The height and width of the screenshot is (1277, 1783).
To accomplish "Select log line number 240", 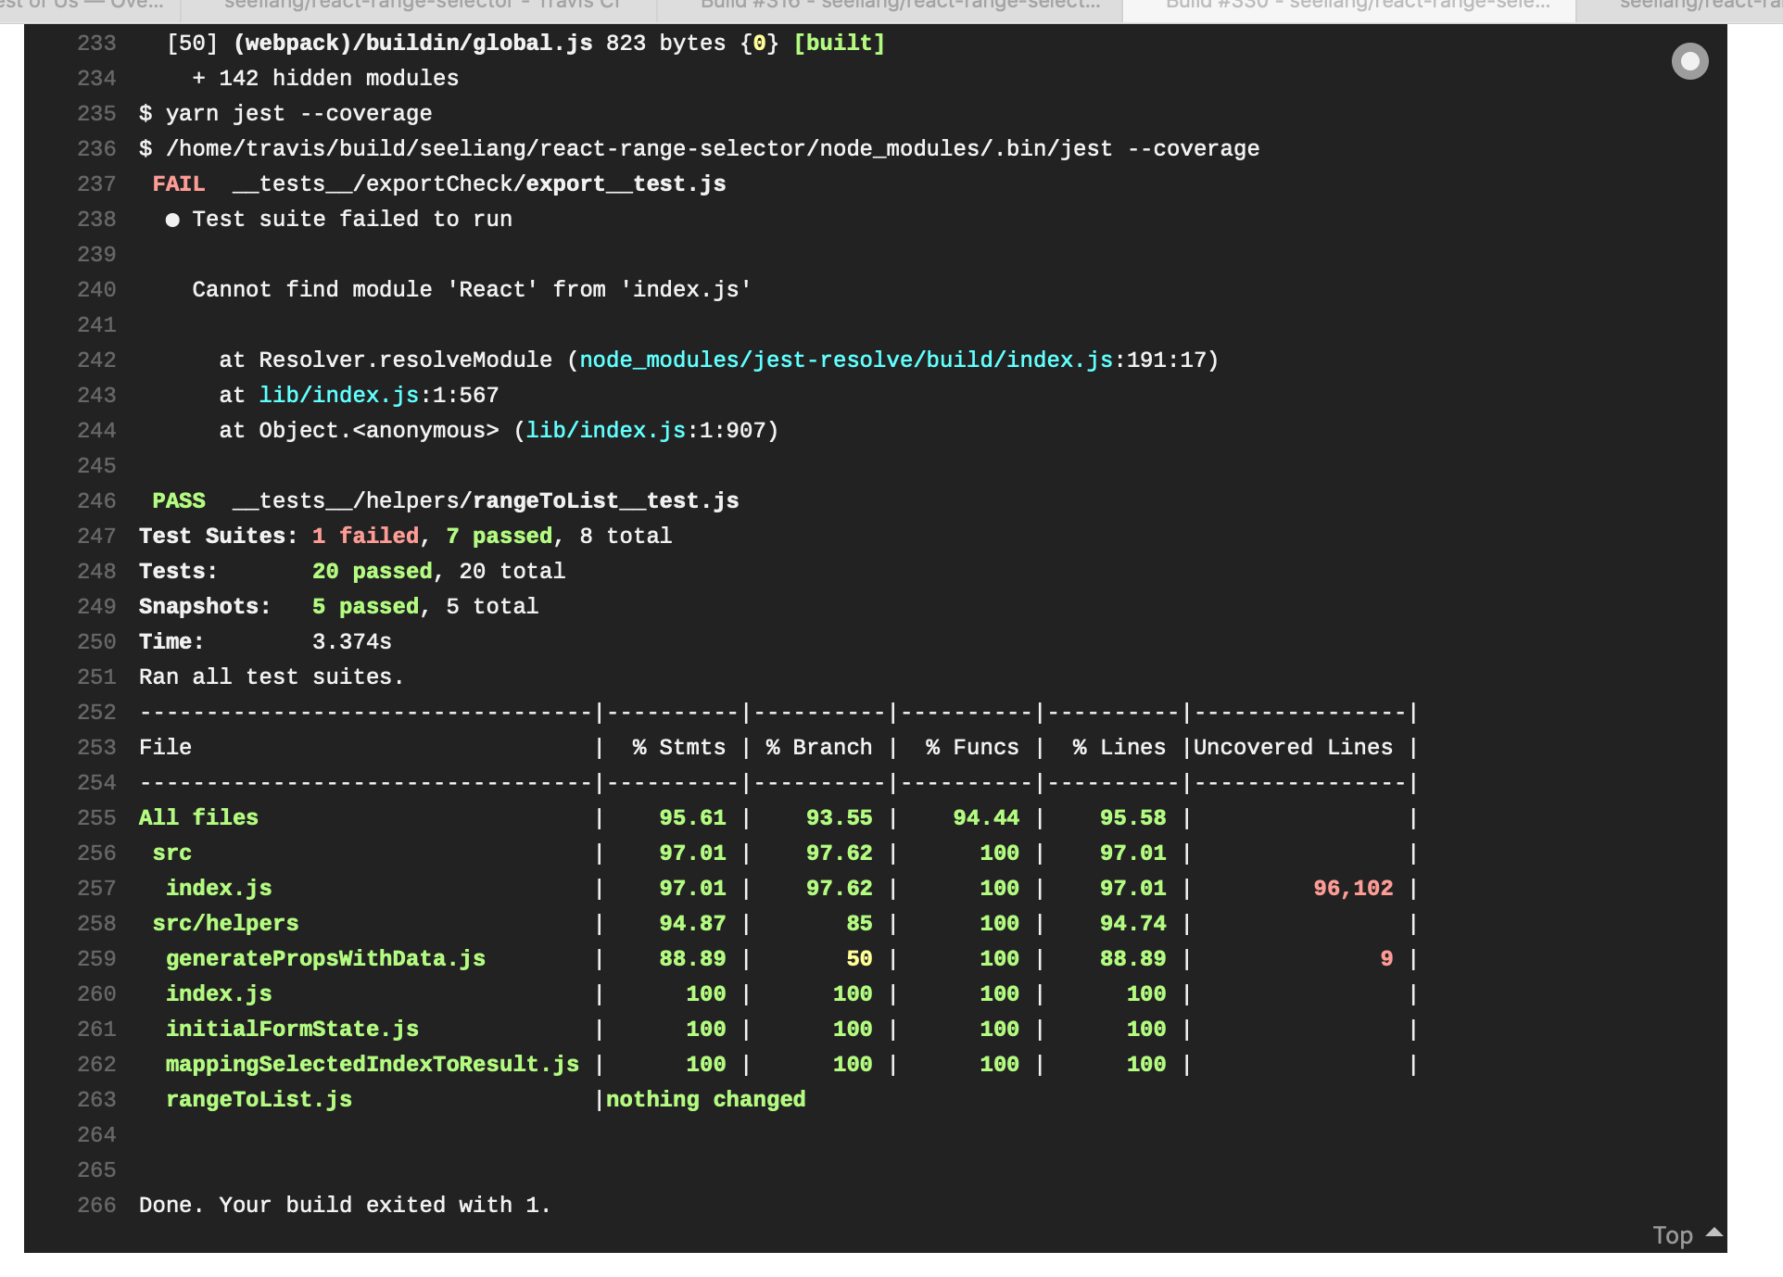I will pyautogui.click(x=96, y=290).
